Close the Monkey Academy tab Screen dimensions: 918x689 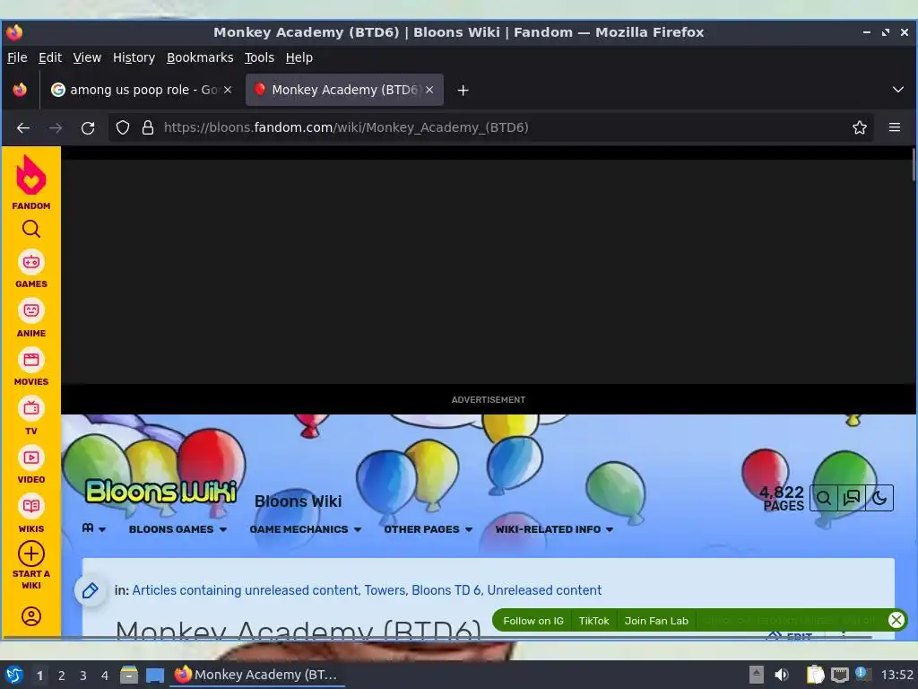click(x=429, y=90)
